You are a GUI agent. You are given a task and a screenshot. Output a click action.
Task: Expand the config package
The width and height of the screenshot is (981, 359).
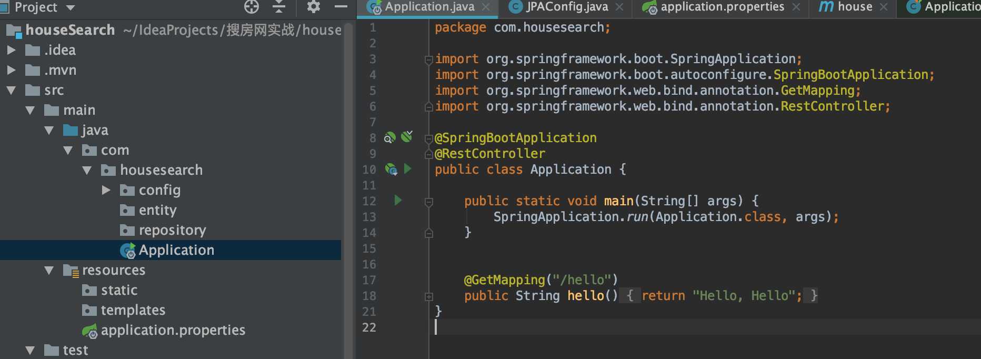click(x=106, y=190)
